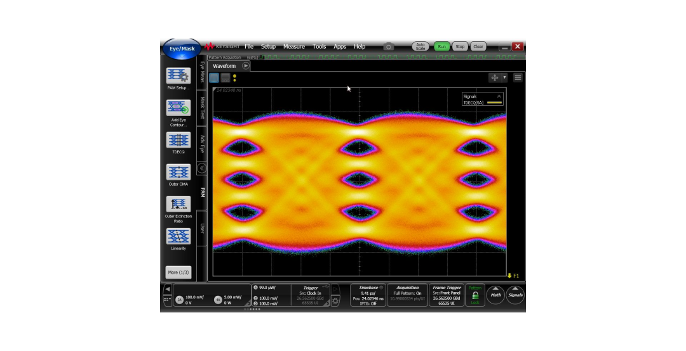Open the Eye/Mask mode dropdown
This screenshot has width=686, height=351.
tap(182, 49)
